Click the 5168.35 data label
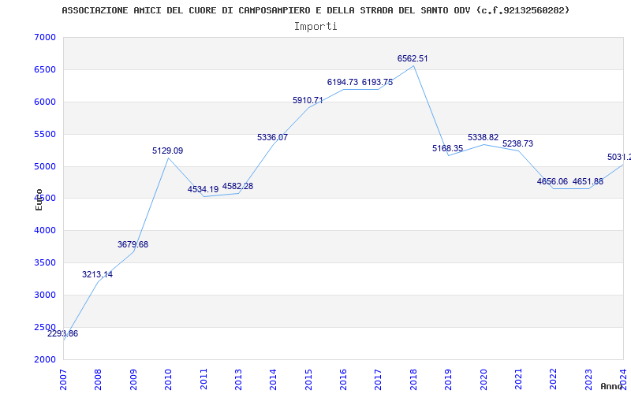 click(x=447, y=148)
